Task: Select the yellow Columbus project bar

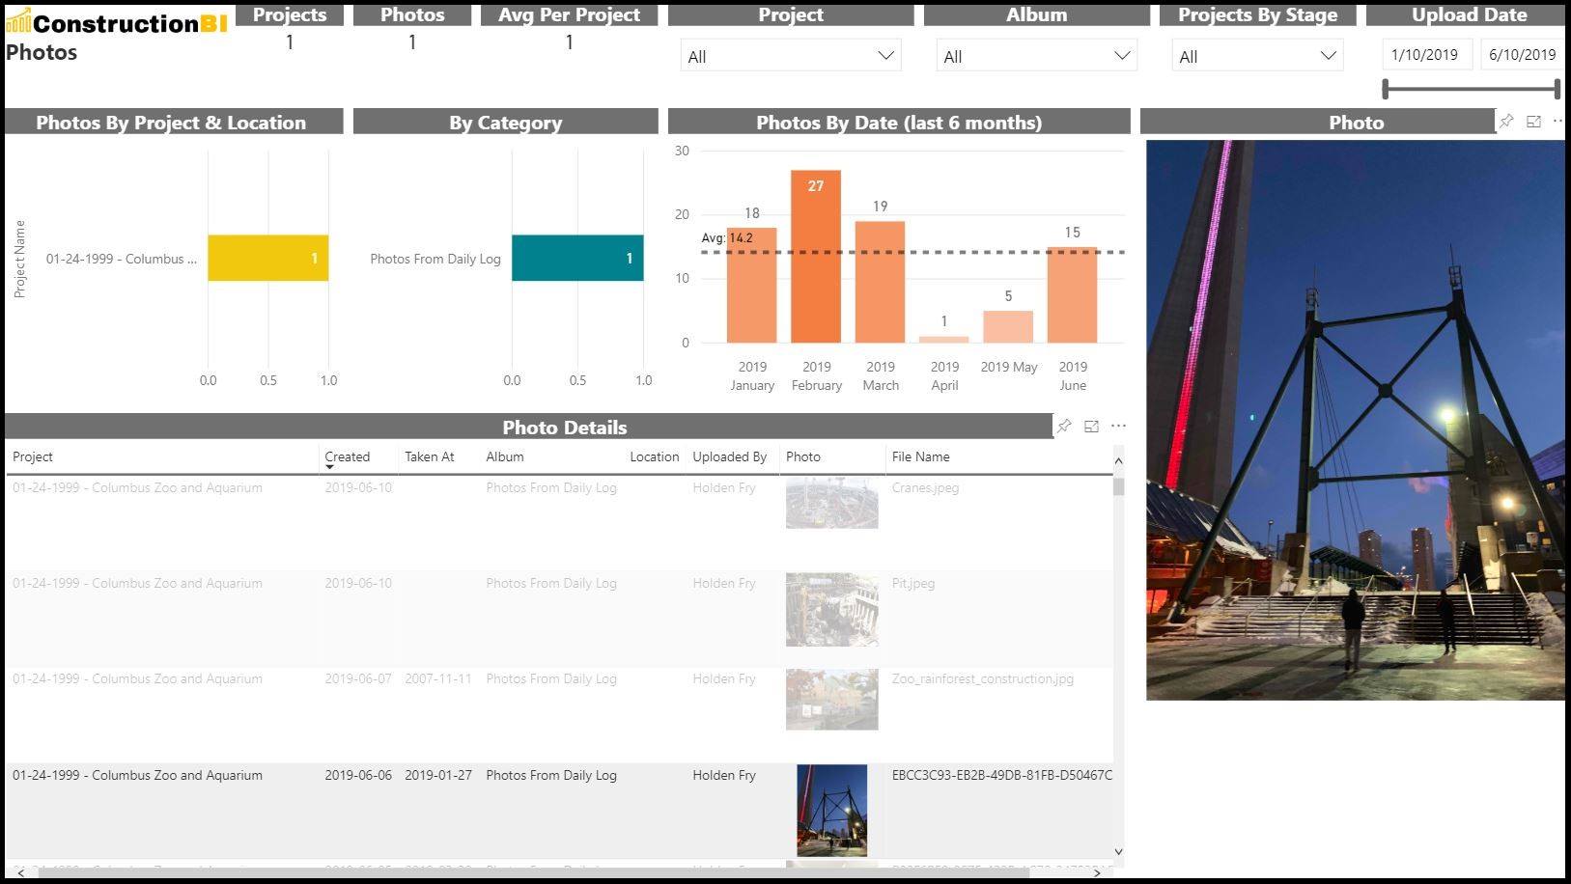Action: (x=268, y=258)
